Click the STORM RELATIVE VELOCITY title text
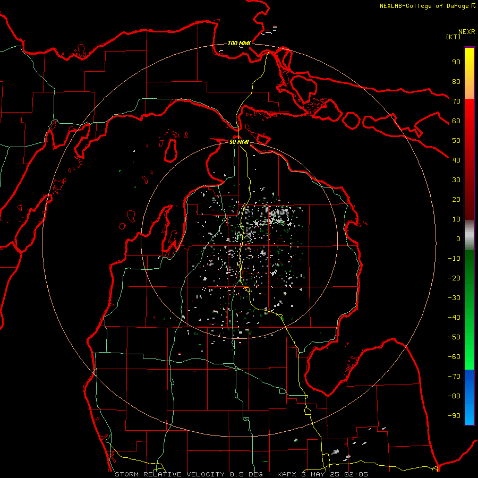 (x=169, y=474)
